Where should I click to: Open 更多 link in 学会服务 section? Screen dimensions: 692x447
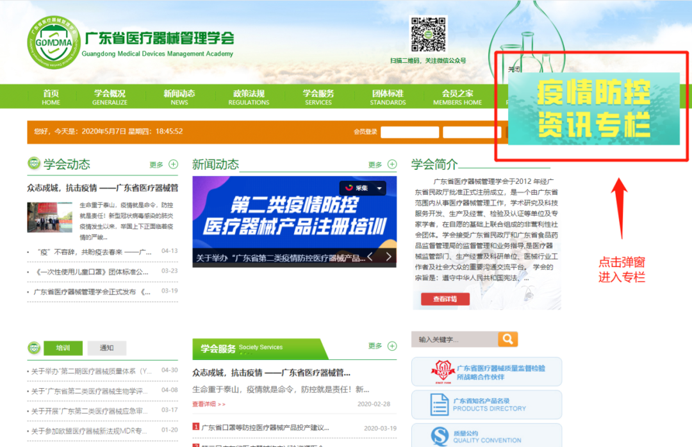pyautogui.click(x=375, y=346)
